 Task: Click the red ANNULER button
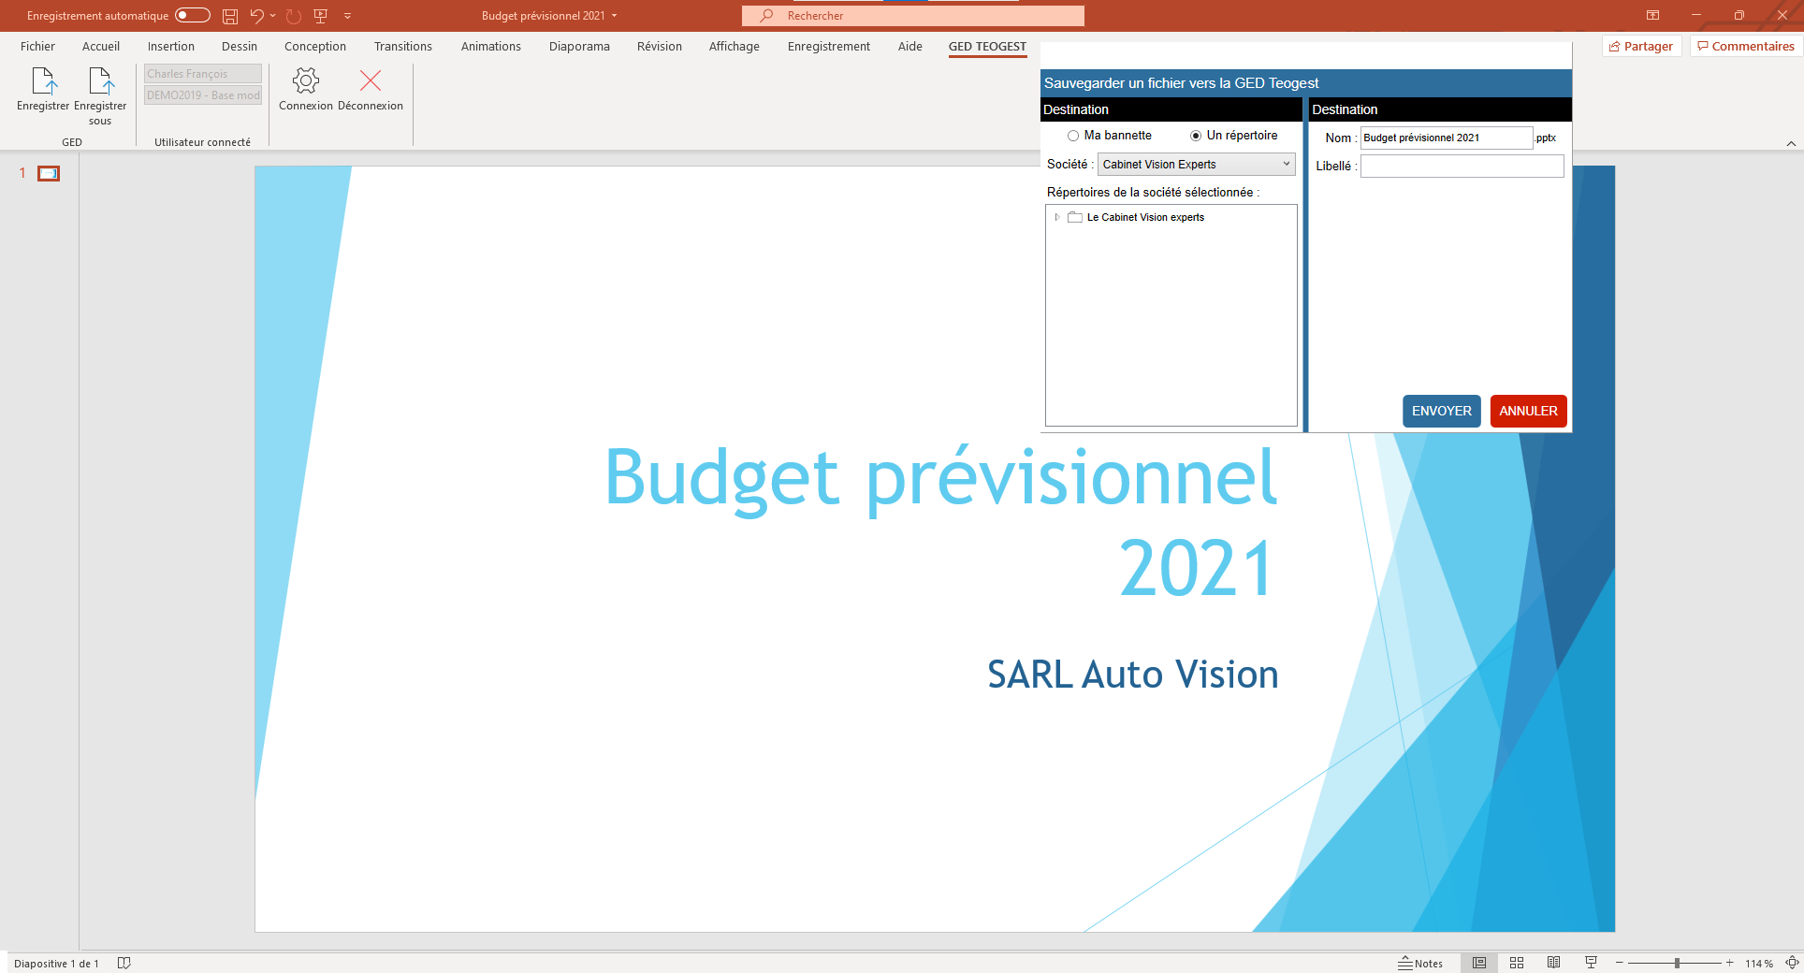pyautogui.click(x=1528, y=411)
